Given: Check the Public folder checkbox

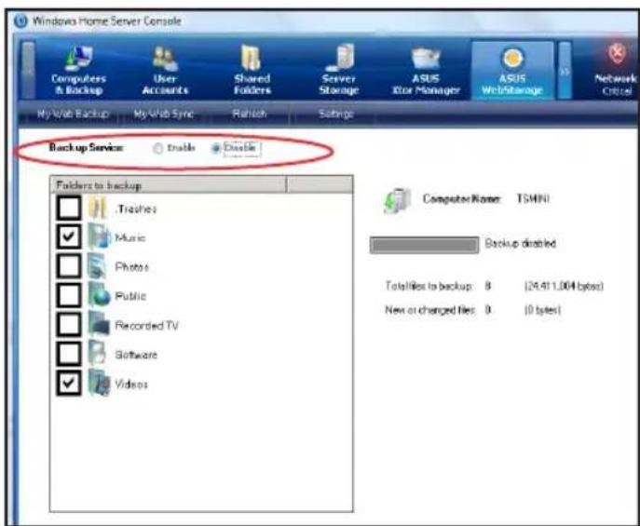Looking at the screenshot, I should tap(69, 295).
